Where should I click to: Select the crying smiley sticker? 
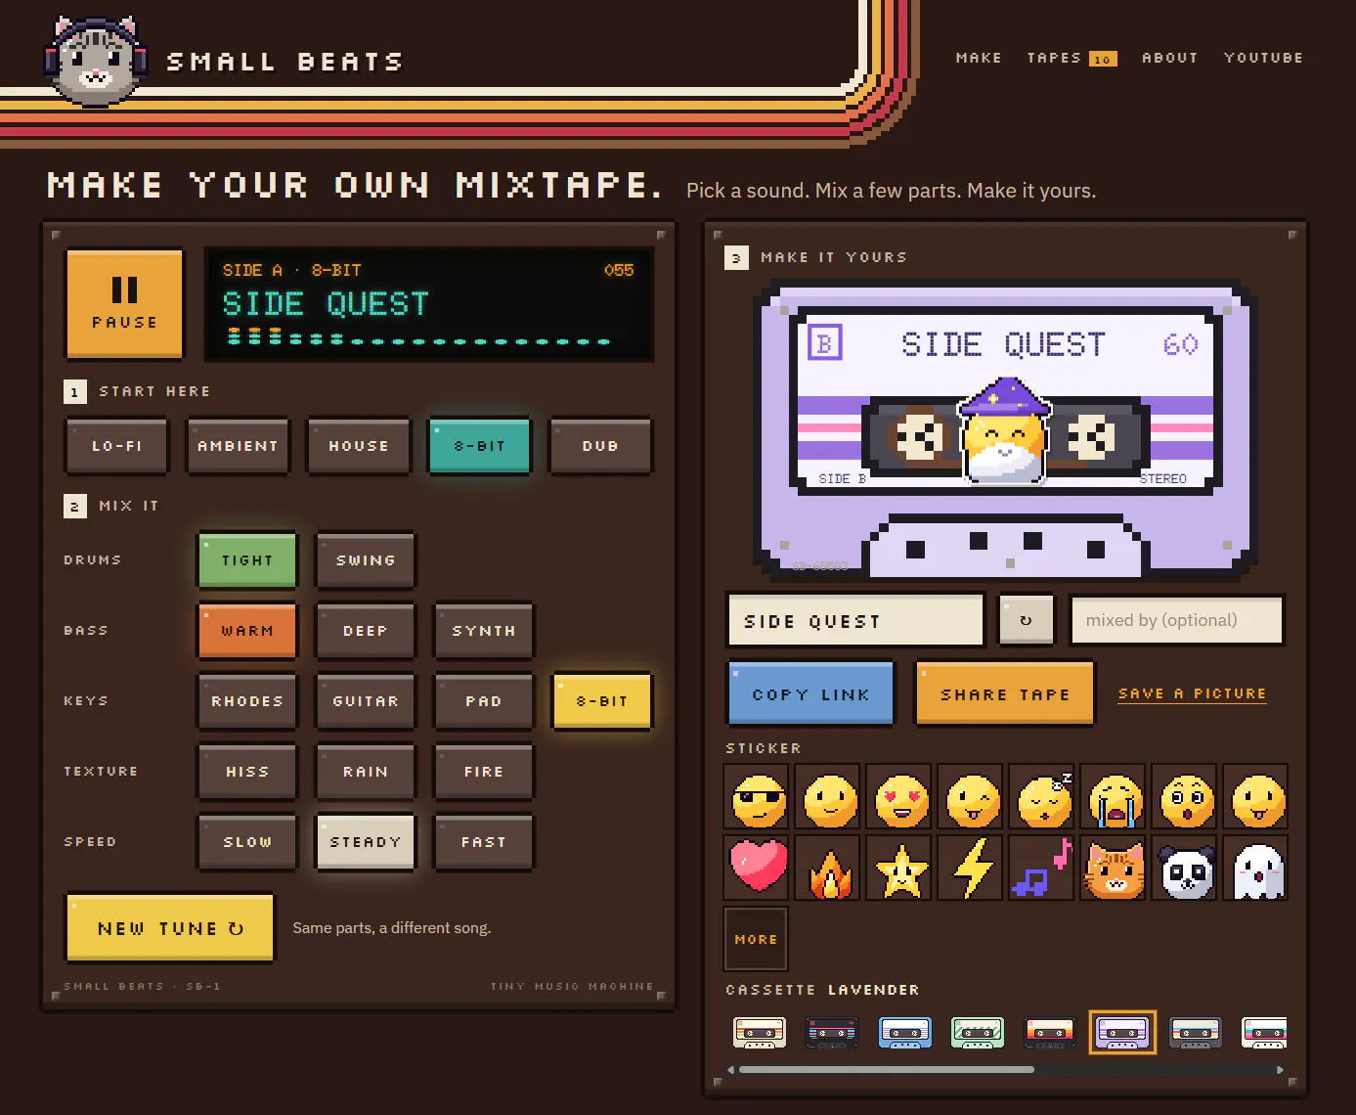(1115, 797)
